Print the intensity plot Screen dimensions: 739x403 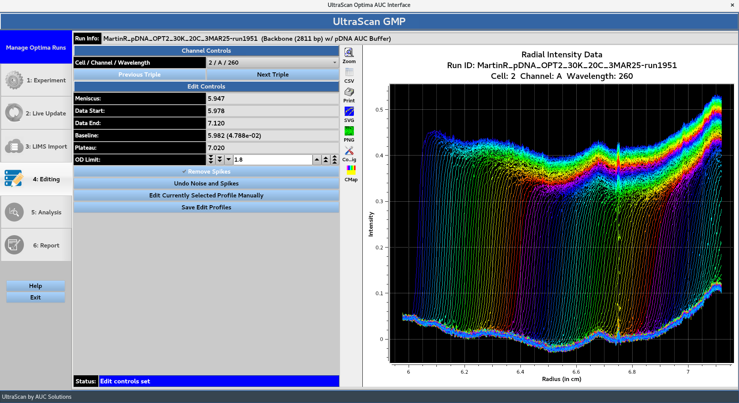tap(349, 92)
